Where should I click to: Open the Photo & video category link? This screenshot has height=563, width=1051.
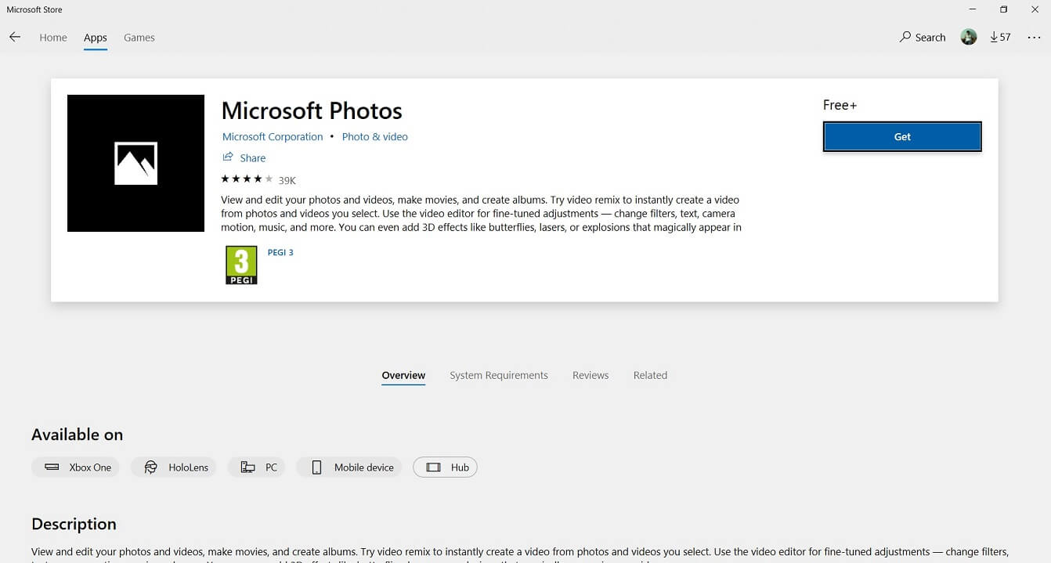pyautogui.click(x=375, y=136)
